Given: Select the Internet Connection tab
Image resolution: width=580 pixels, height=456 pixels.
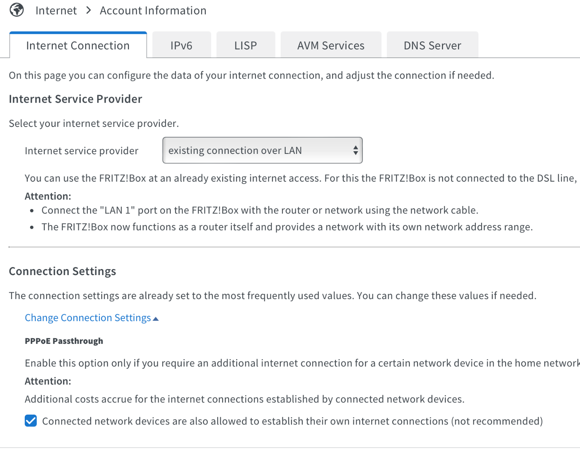Looking at the screenshot, I should pyautogui.click(x=78, y=45).
